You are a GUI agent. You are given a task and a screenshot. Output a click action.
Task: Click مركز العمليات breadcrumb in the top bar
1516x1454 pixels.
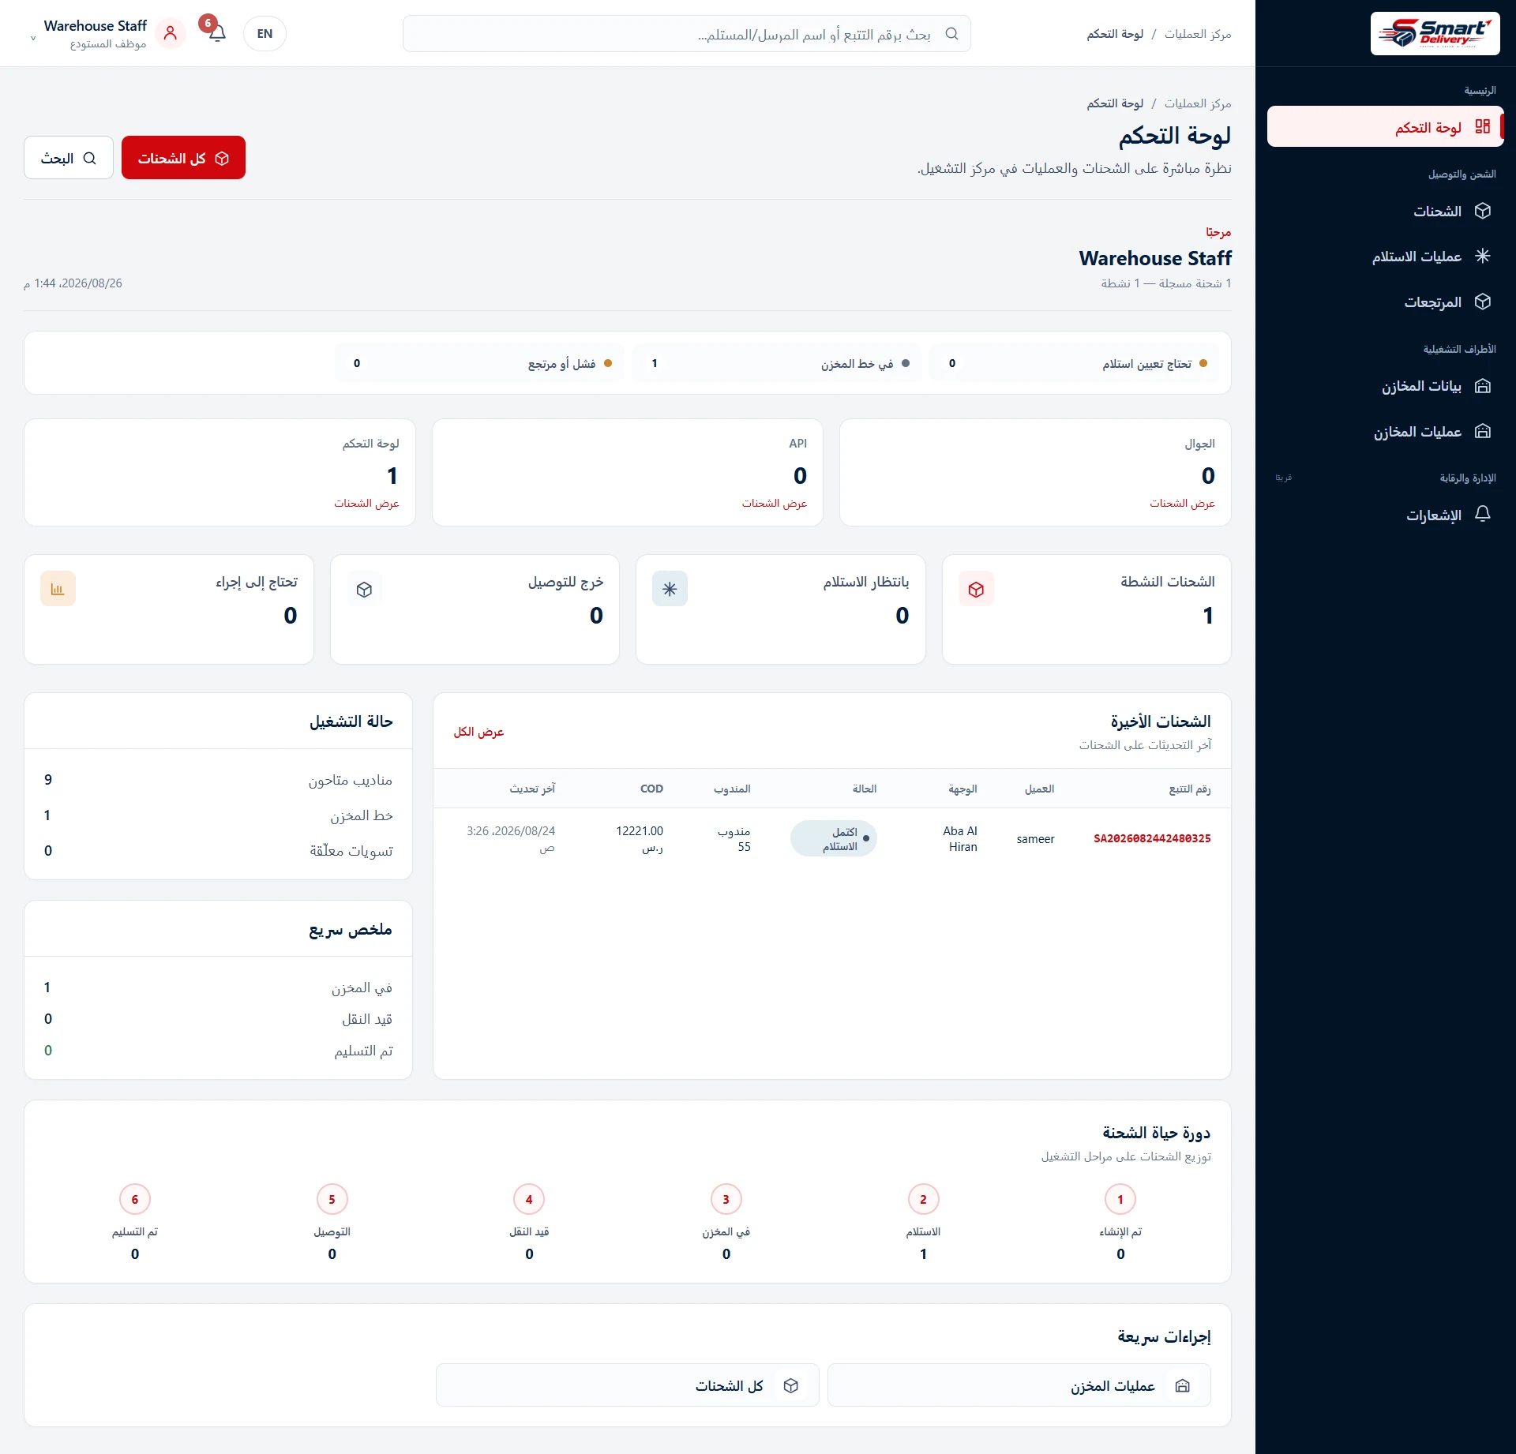pos(1198,34)
